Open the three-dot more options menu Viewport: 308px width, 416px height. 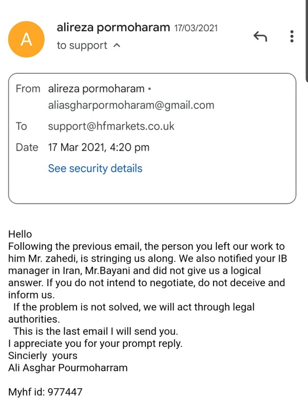pyautogui.click(x=292, y=36)
